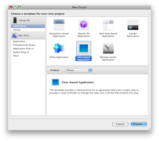
Task: Click the bold 'View-based Application' description heading
Action: point(78,82)
